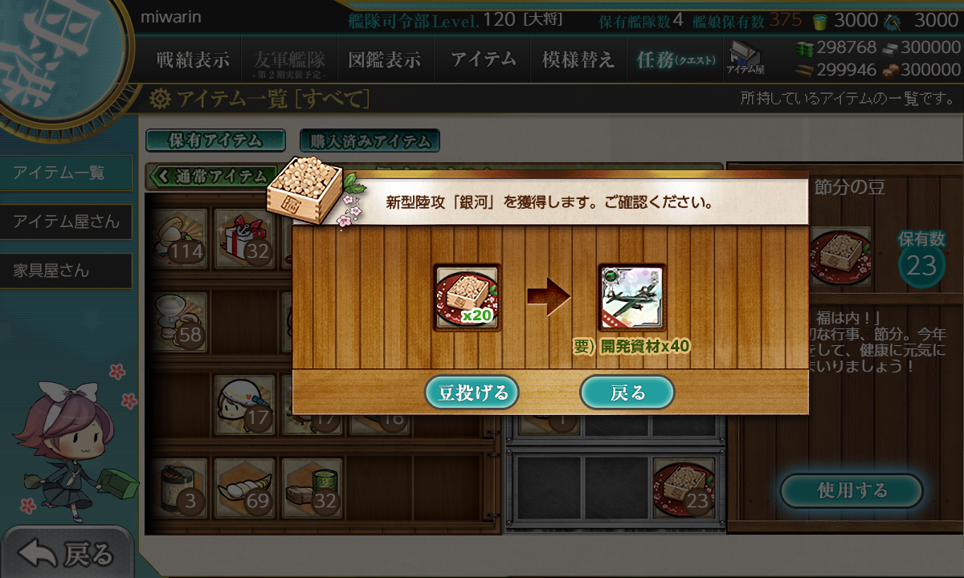This screenshot has width=964, height=578.
Task: Open the 図鑑表示 menu
Action: click(384, 59)
